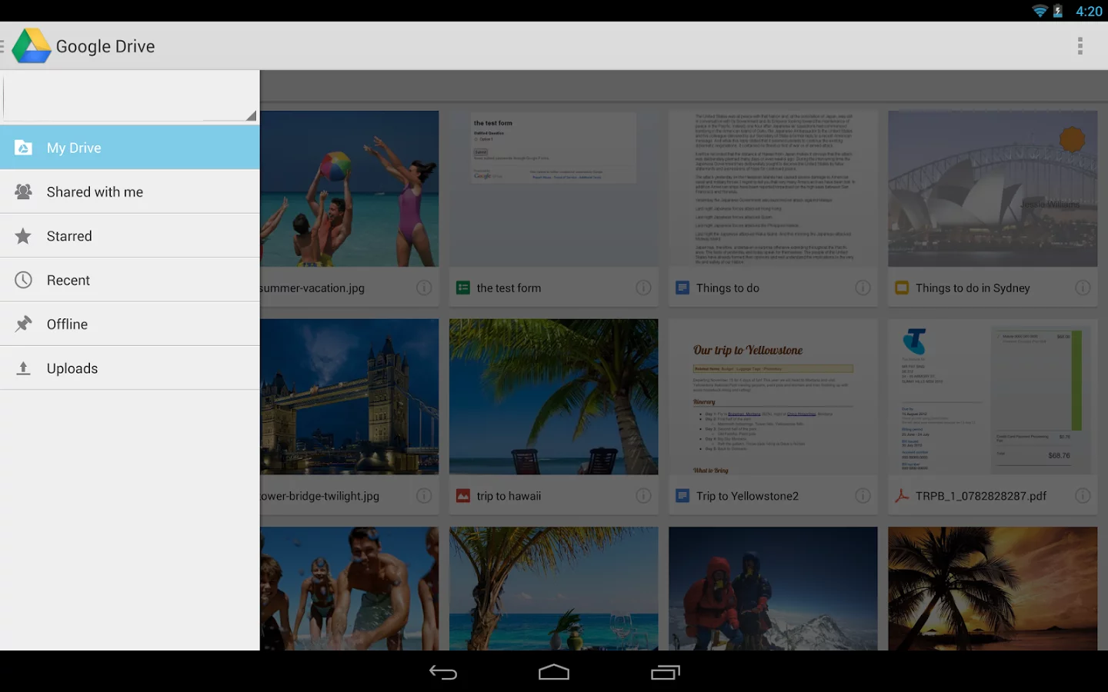Show details for Trip to Yellowstone2
The width and height of the screenshot is (1108, 692).
tap(863, 496)
